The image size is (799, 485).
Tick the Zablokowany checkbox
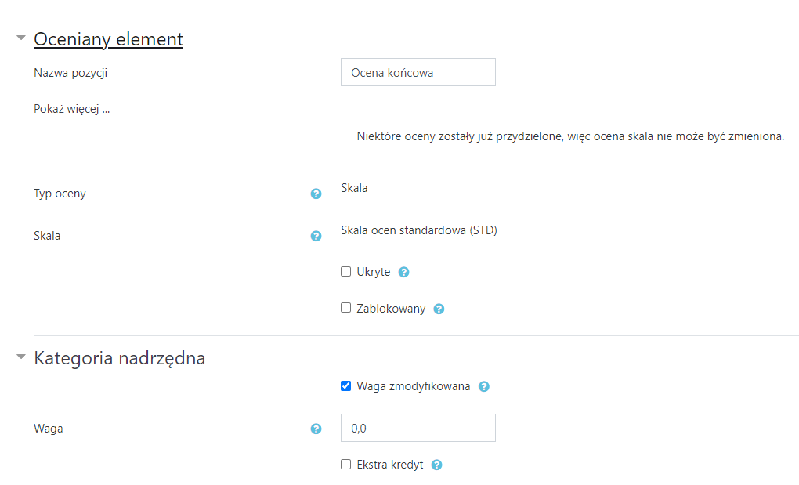(345, 308)
